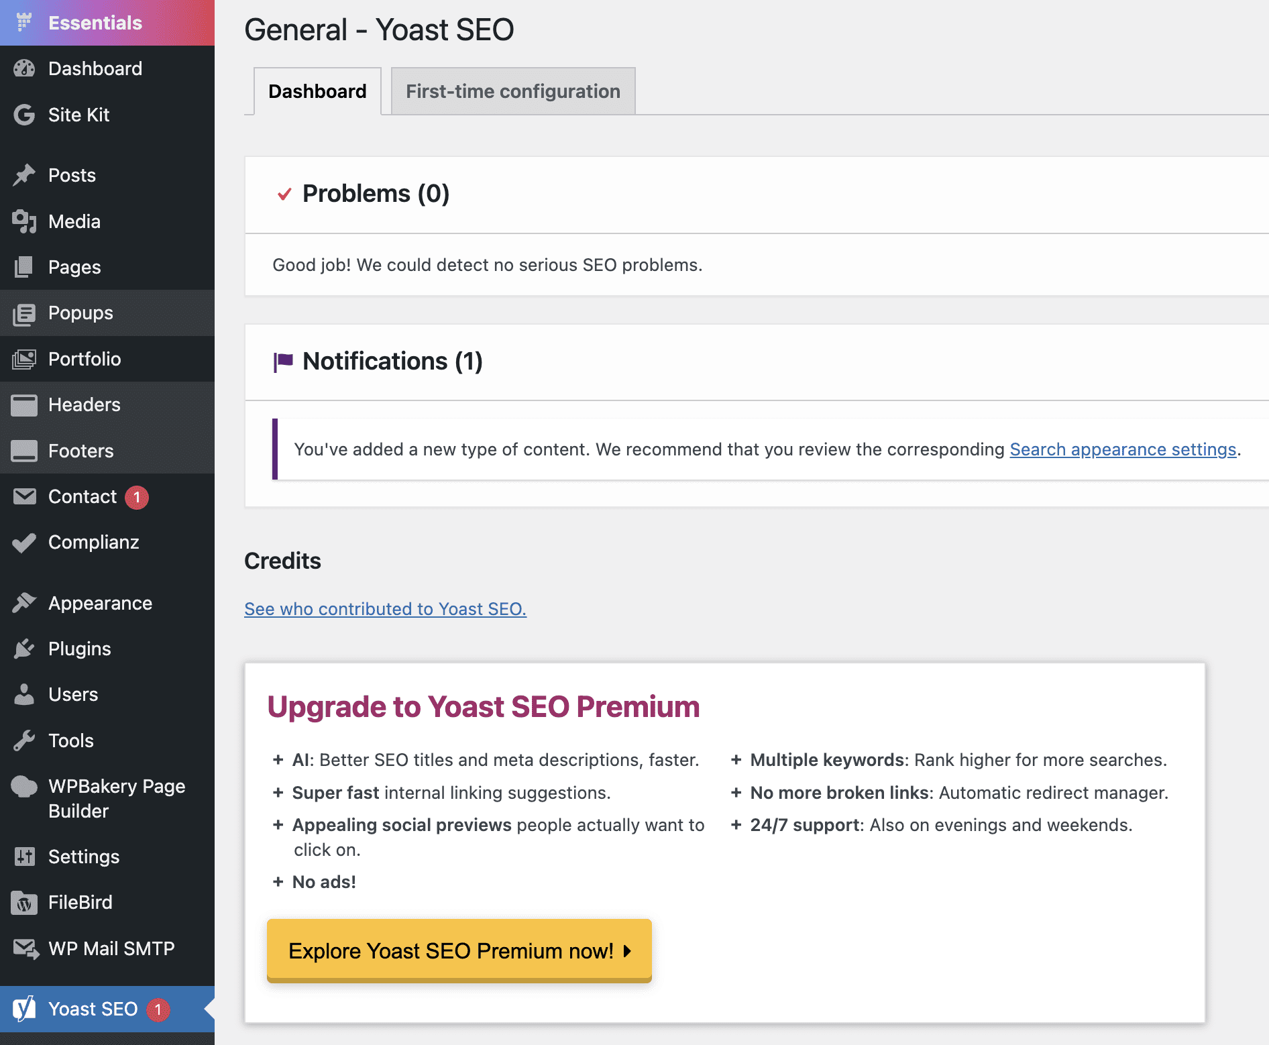Click the Complianz checkmark icon
The width and height of the screenshot is (1269, 1045).
click(x=24, y=542)
